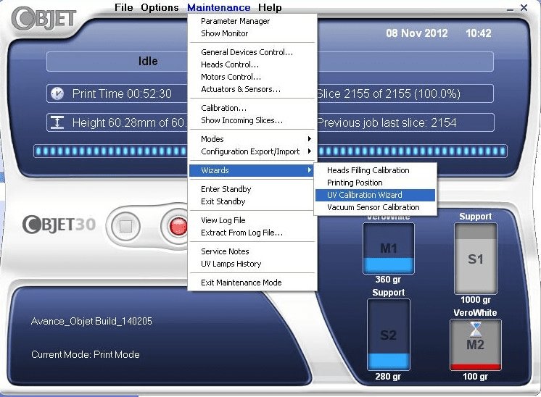
Task: Click the gray stop button
Action: coord(125,227)
